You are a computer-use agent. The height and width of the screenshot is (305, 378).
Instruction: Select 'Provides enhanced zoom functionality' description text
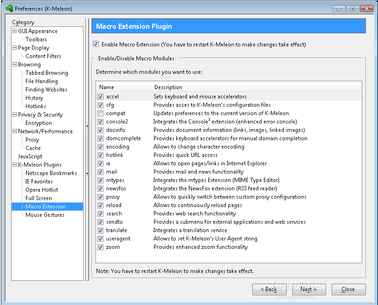click(200, 247)
